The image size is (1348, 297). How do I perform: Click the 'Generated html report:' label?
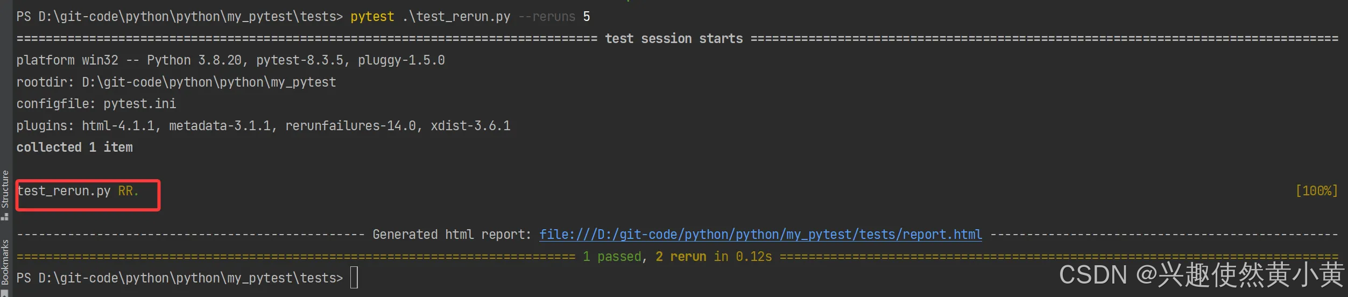point(451,235)
